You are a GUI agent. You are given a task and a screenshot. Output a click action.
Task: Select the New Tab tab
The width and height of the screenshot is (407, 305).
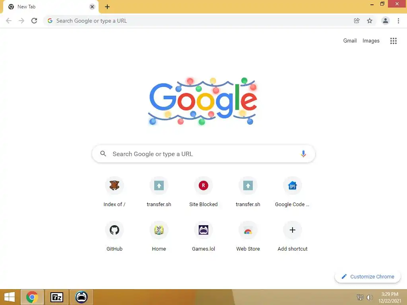[x=51, y=7]
